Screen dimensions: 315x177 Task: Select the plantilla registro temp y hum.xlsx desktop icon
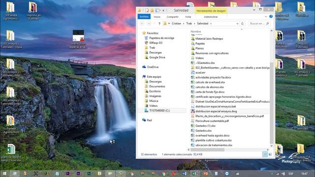click(11, 153)
